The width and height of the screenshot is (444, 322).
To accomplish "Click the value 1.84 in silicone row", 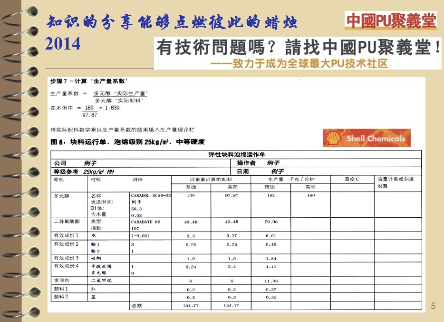I will pos(271,259).
